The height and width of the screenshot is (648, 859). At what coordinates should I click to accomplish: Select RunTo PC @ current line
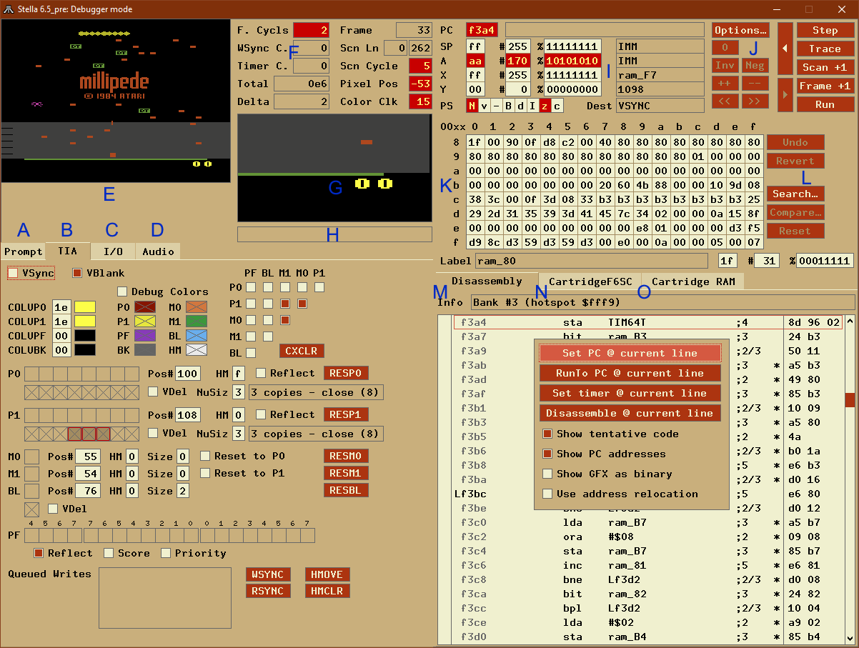point(630,373)
